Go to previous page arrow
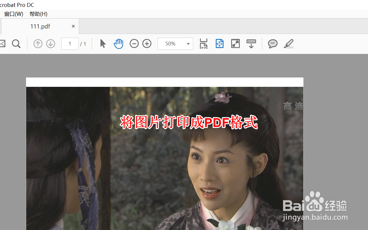Image resolution: width=368 pixels, height=230 pixels. pos(38,44)
